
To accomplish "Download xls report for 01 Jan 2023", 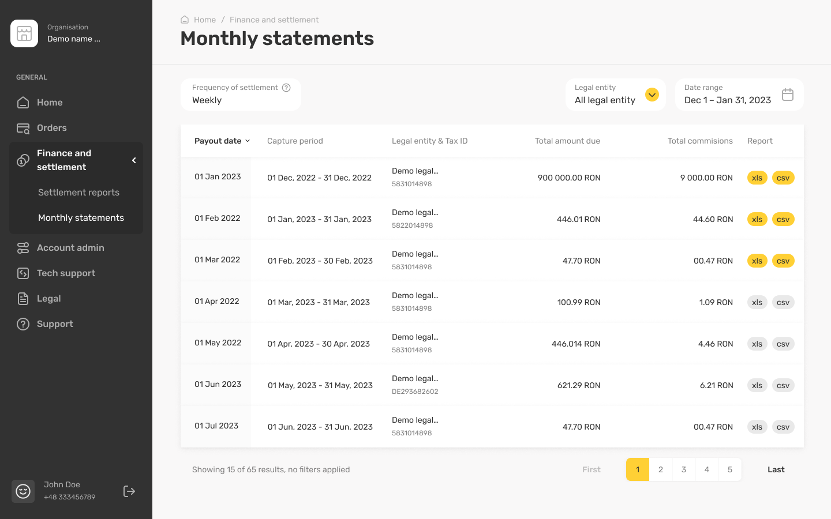I will point(757,178).
